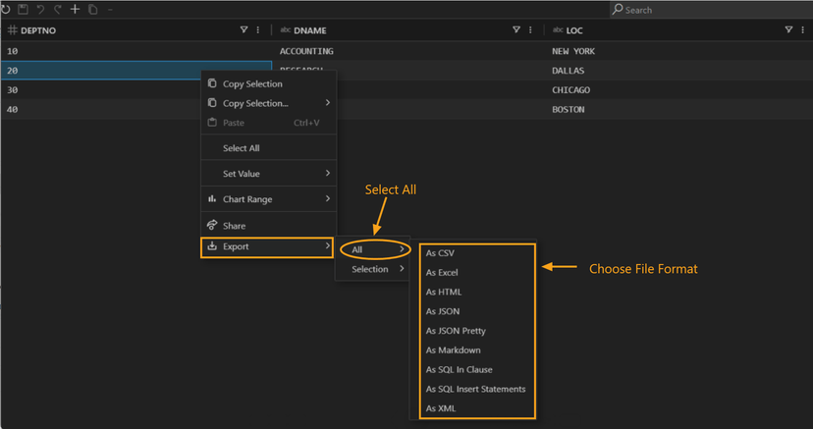Viewport: 813px width, 429px height.
Task: Select the DEPTNO cell containing 20
Action: pyautogui.click(x=136, y=71)
